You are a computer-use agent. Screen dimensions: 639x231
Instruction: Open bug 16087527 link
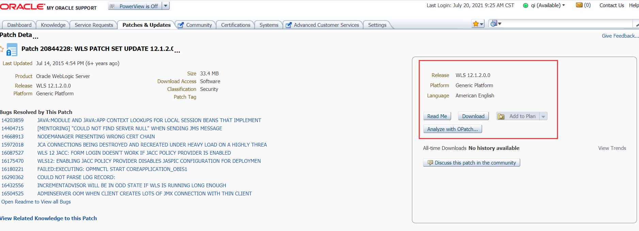coord(13,153)
